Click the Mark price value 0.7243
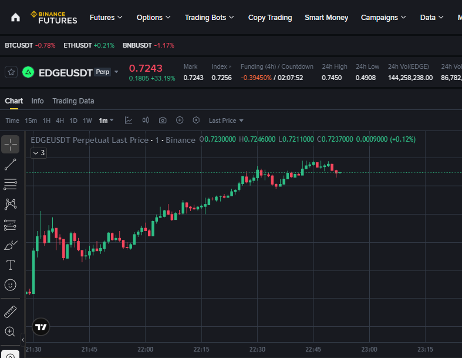The image size is (462, 358). 193,78
